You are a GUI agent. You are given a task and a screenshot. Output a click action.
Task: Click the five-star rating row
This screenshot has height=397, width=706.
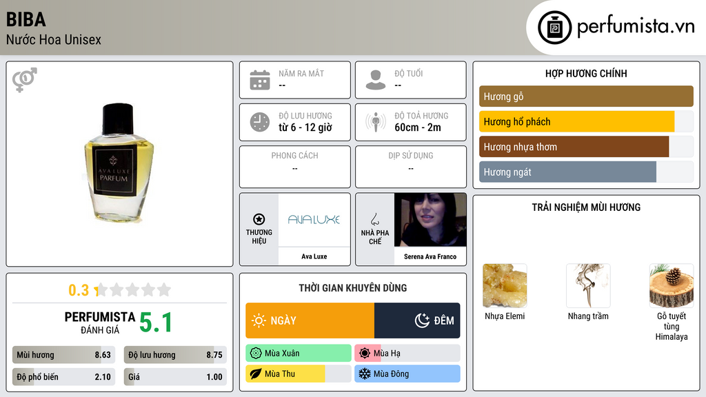pyautogui.click(x=133, y=289)
